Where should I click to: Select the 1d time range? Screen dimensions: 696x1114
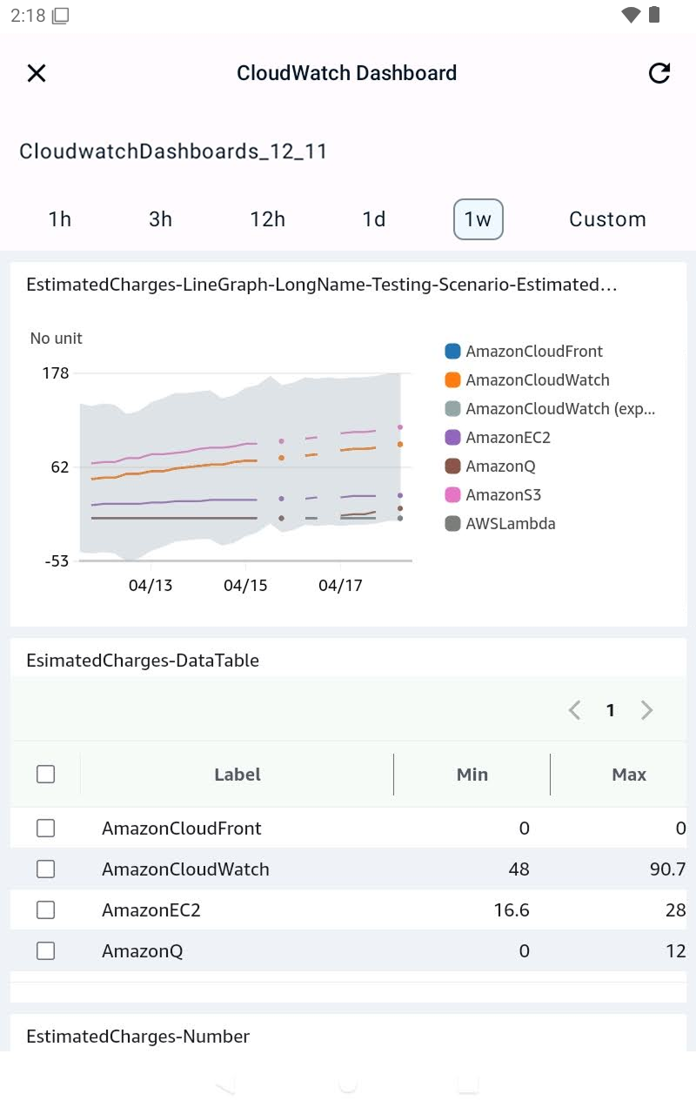374,219
